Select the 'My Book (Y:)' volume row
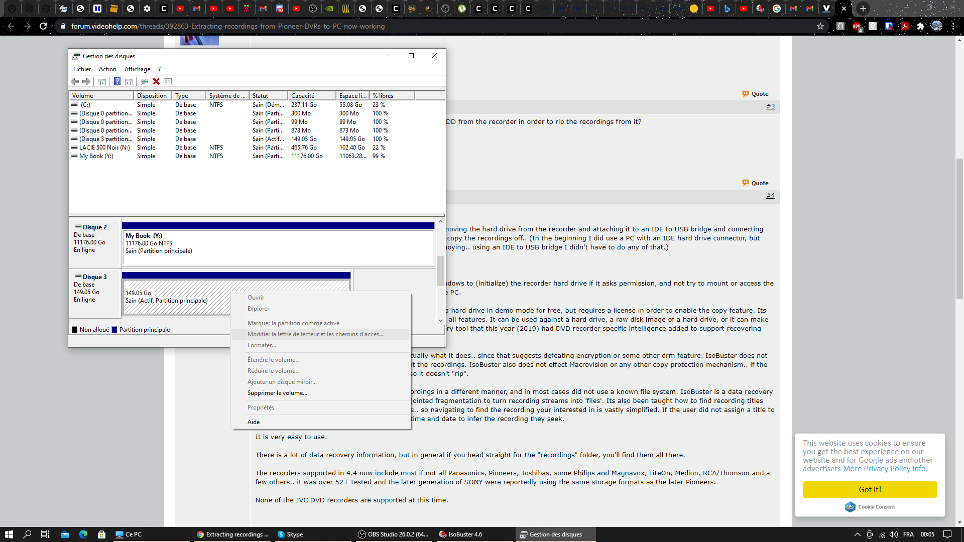This screenshot has height=542, width=964. [x=96, y=156]
